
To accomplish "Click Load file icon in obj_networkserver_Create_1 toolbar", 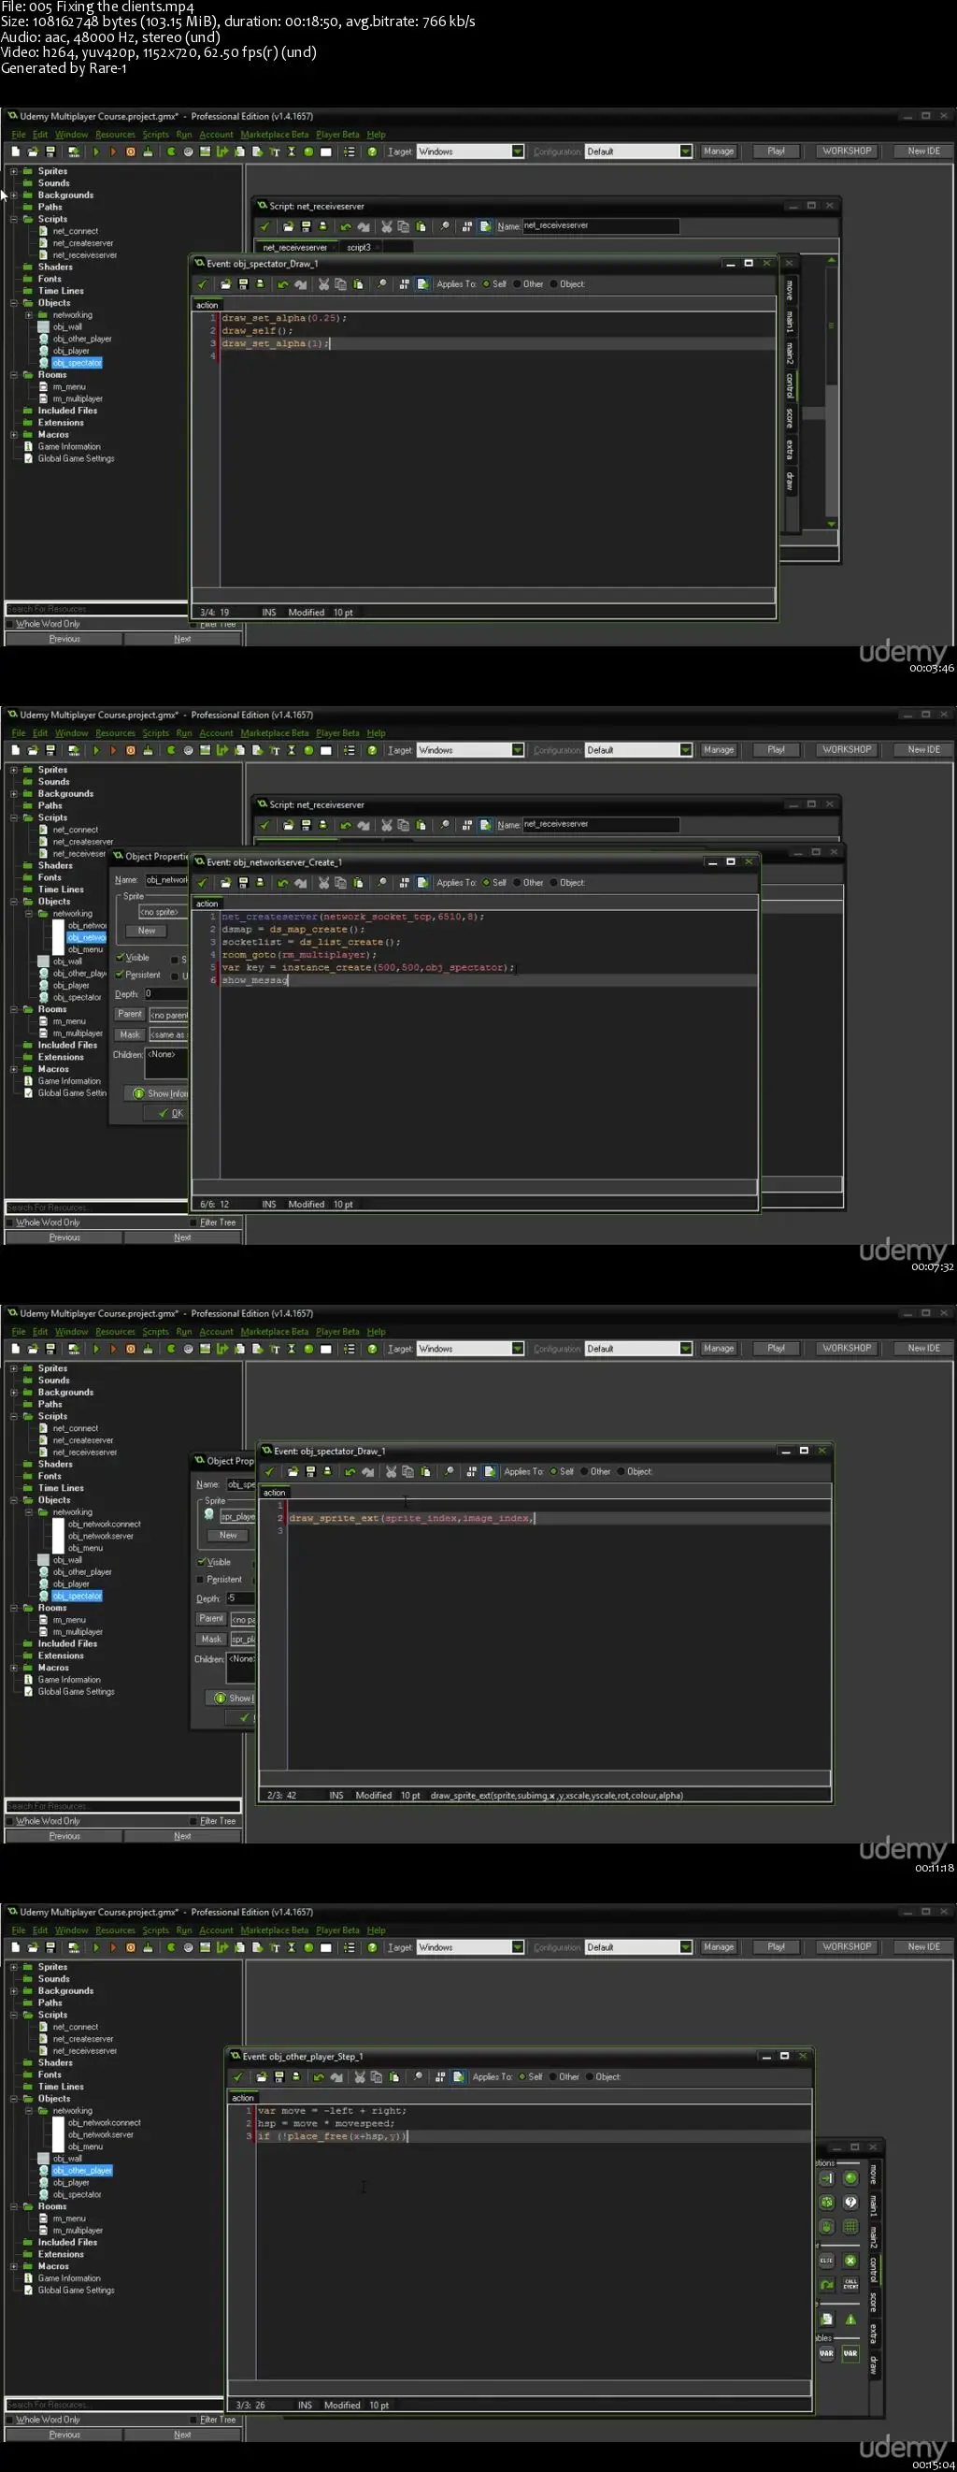I will (x=225, y=883).
